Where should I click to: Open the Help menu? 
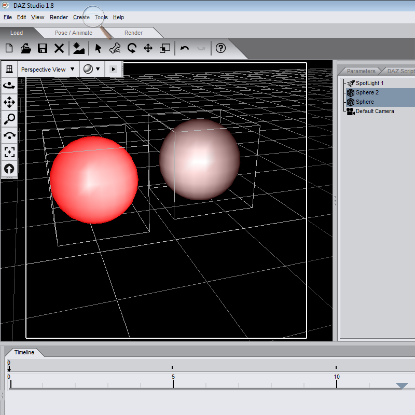[x=118, y=17]
